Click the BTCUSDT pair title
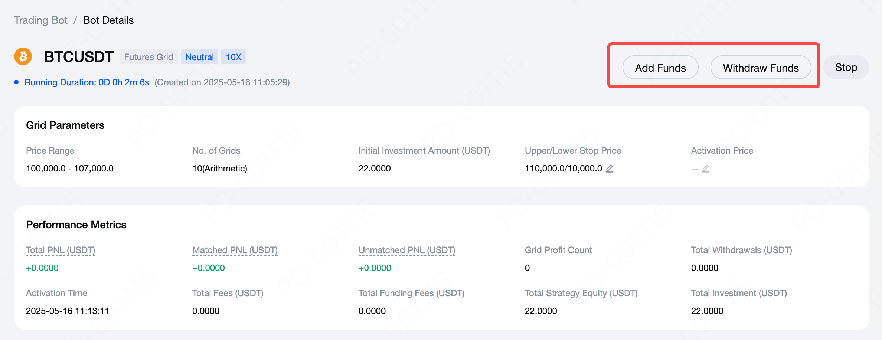The height and width of the screenshot is (340, 882). pyautogui.click(x=79, y=57)
